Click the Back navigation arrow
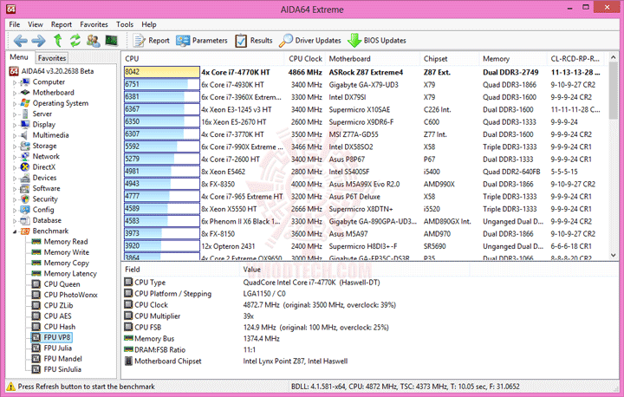624x397 pixels. pos(20,41)
